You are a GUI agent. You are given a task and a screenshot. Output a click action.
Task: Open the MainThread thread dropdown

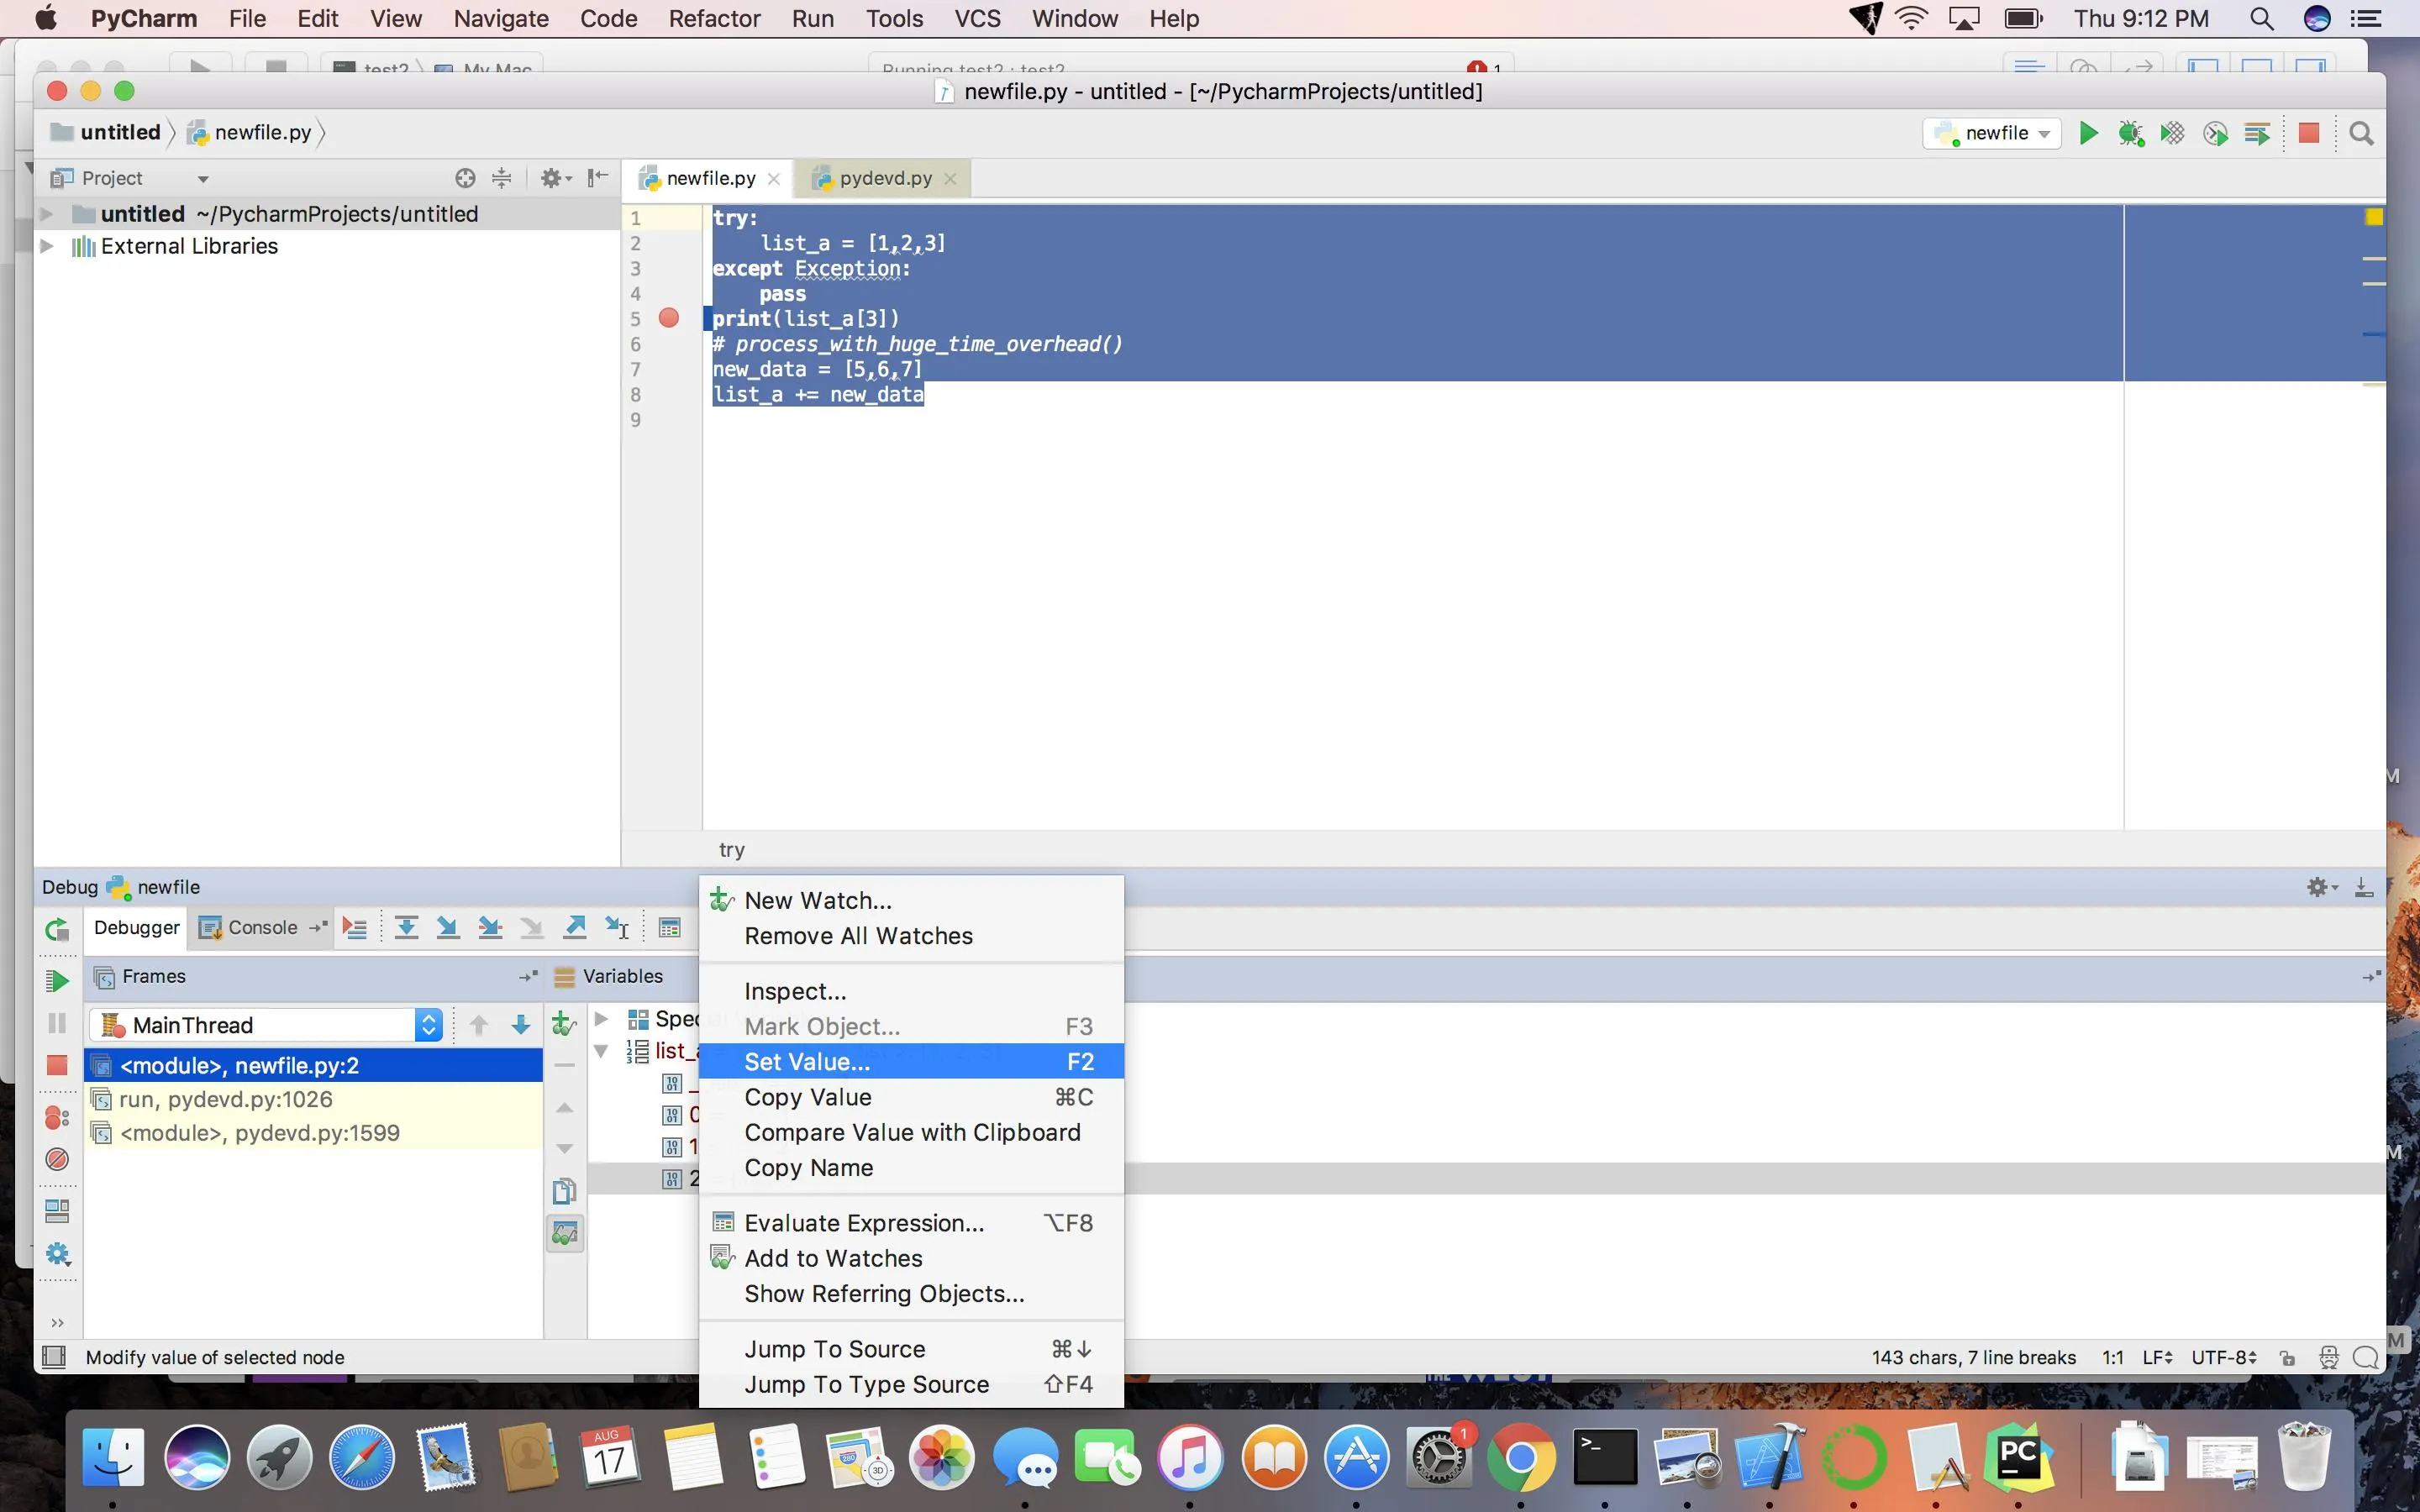tap(428, 1024)
